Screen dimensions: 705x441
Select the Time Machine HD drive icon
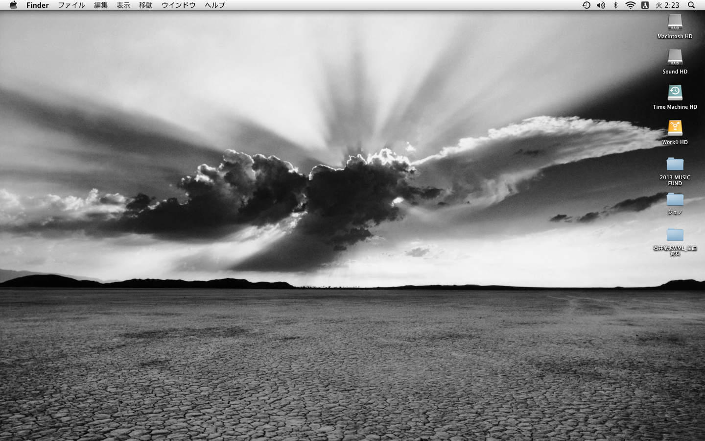[x=675, y=93]
